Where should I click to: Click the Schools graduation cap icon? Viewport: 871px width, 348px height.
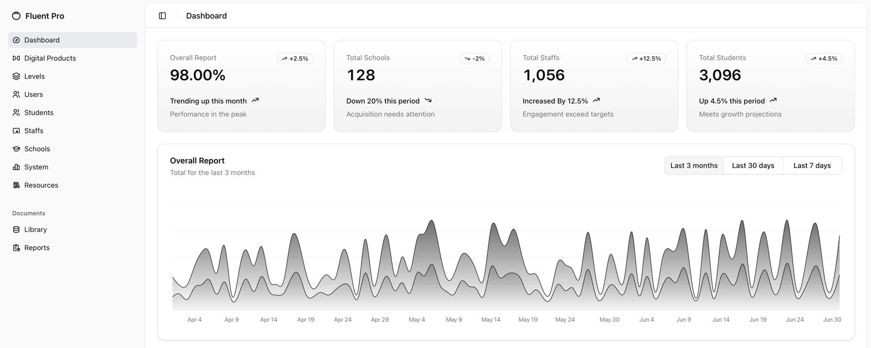coord(16,149)
